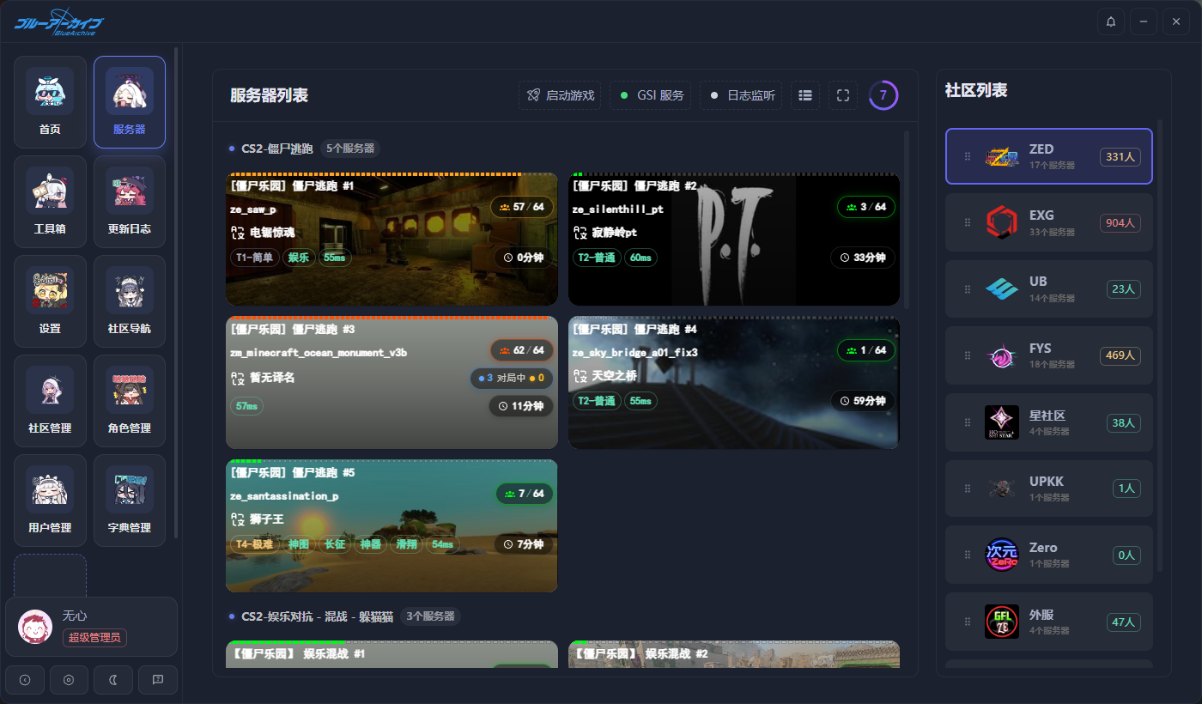Click the sidebar navigation vertical scrollbar
1202x704 pixels.
click(176, 292)
